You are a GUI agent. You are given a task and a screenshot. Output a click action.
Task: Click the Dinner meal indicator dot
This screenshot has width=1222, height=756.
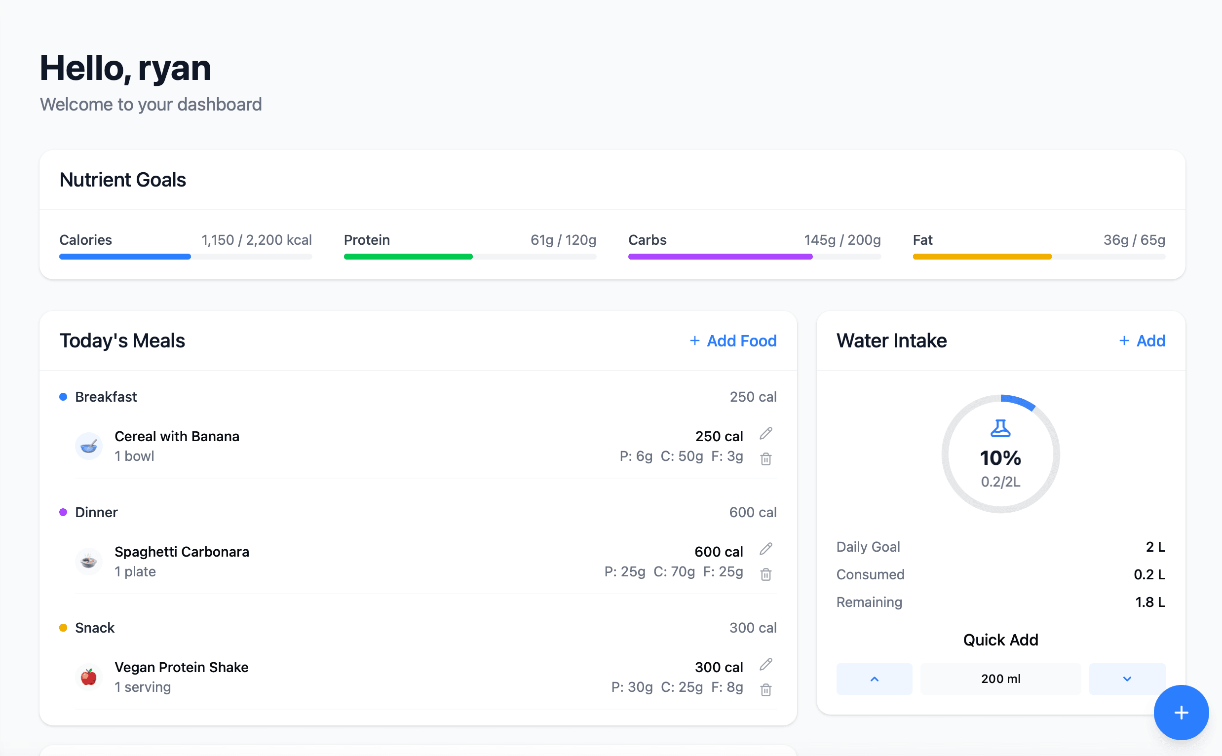click(x=63, y=512)
